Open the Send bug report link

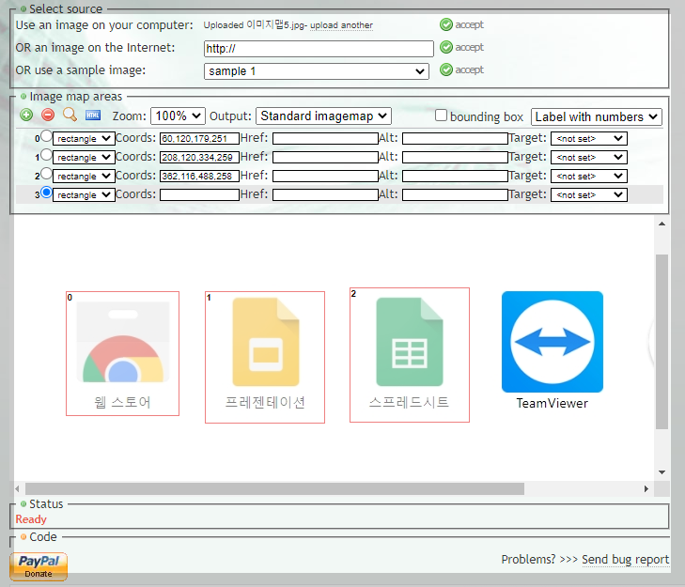[x=625, y=560]
